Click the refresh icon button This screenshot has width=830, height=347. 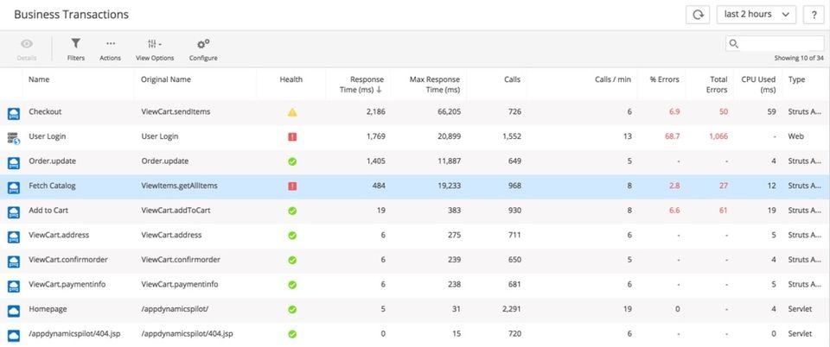pos(698,15)
